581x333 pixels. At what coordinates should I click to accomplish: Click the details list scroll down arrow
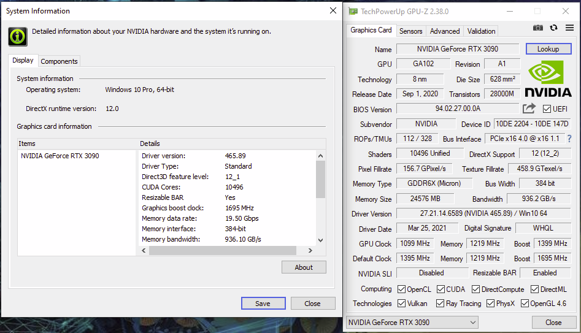(x=320, y=240)
